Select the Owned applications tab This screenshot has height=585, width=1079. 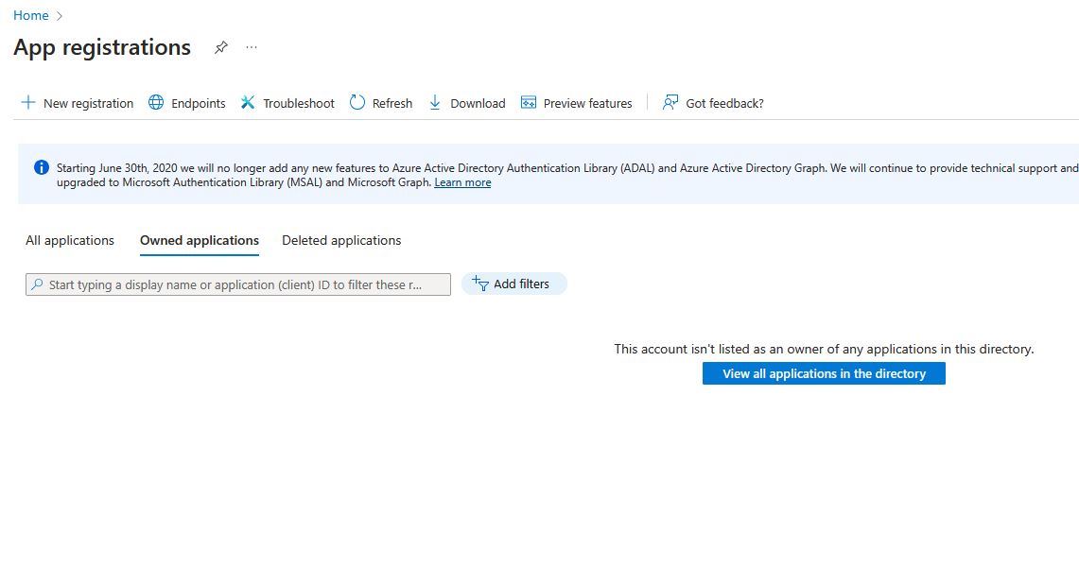pos(200,241)
